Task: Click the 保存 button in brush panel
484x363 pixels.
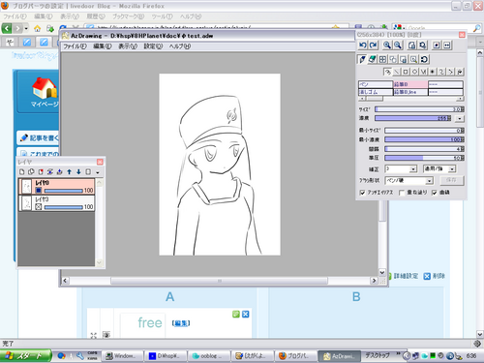Action: pos(451,180)
